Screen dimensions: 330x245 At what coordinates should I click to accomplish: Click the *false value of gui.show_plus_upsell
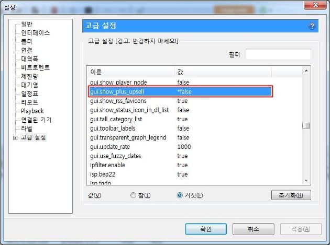[x=184, y=91]
